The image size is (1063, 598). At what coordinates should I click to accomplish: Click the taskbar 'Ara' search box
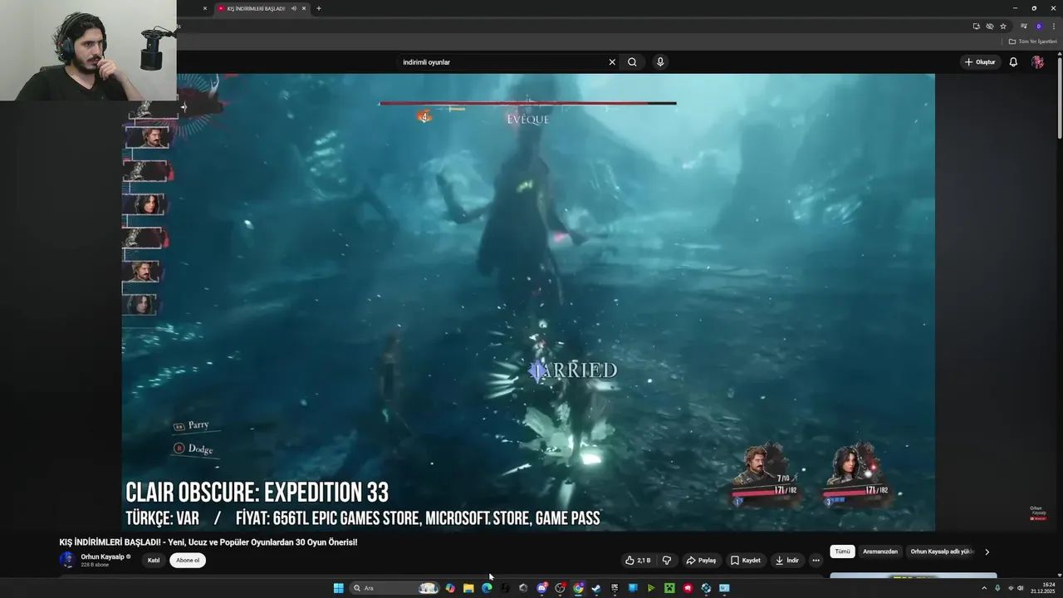point(394,588)
